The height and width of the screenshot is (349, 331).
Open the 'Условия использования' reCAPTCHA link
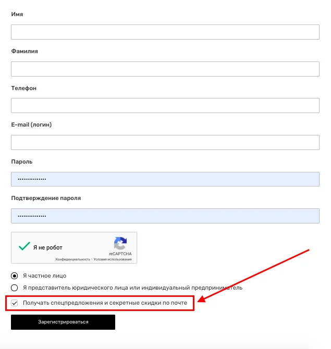(113, 259)
